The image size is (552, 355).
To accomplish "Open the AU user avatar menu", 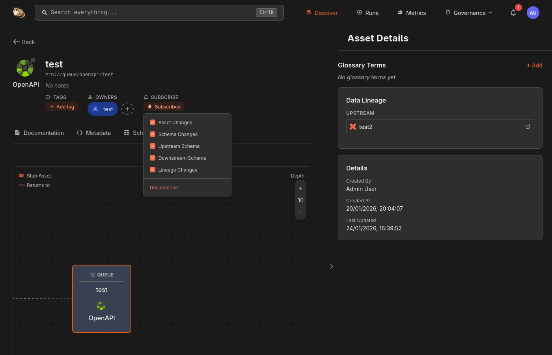I will pos(533,13).
